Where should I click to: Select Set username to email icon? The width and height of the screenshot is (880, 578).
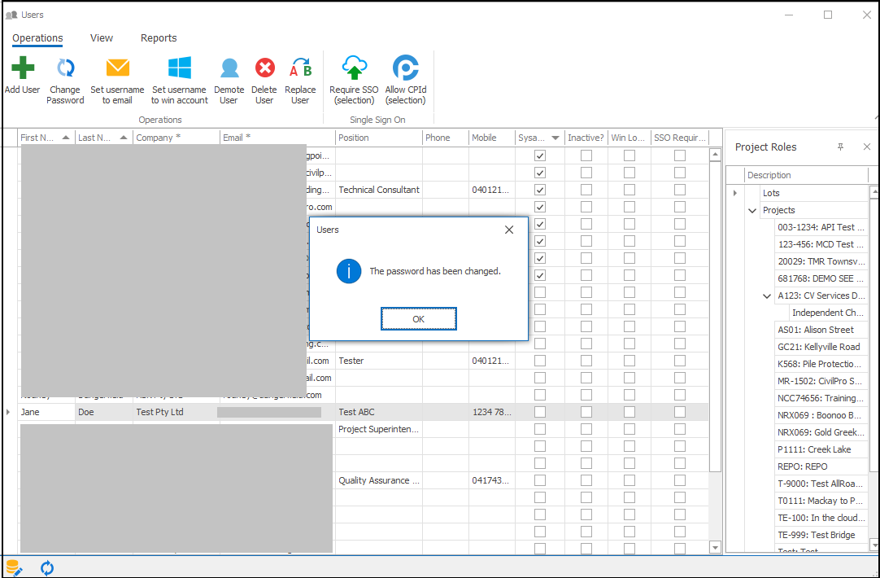117,68
